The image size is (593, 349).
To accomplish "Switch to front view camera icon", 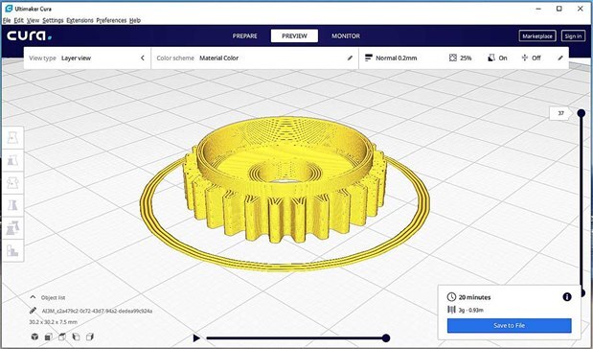I will [49, 337].
